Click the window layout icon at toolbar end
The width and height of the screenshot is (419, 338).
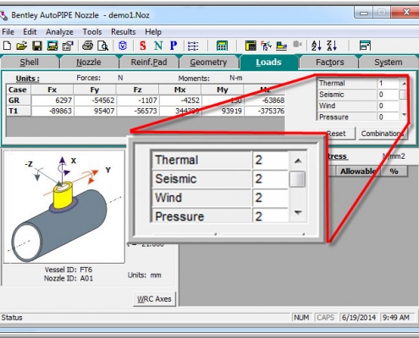tap(365, 46)
